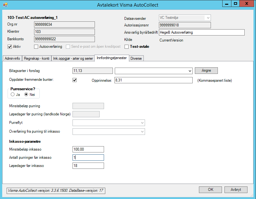This screenshot has width=256, height=199.
Task: Enable the Autooverføring checkbox
Action: (x=36, y=47)
